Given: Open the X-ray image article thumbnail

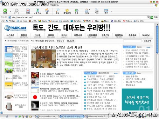Looking at the screenshot, I should point(35,104).
